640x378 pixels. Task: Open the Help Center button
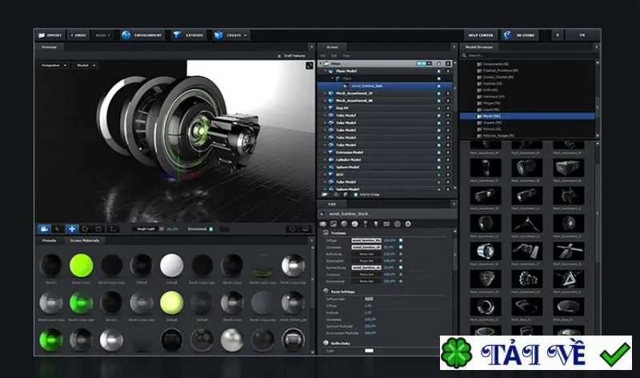(481, 35)
